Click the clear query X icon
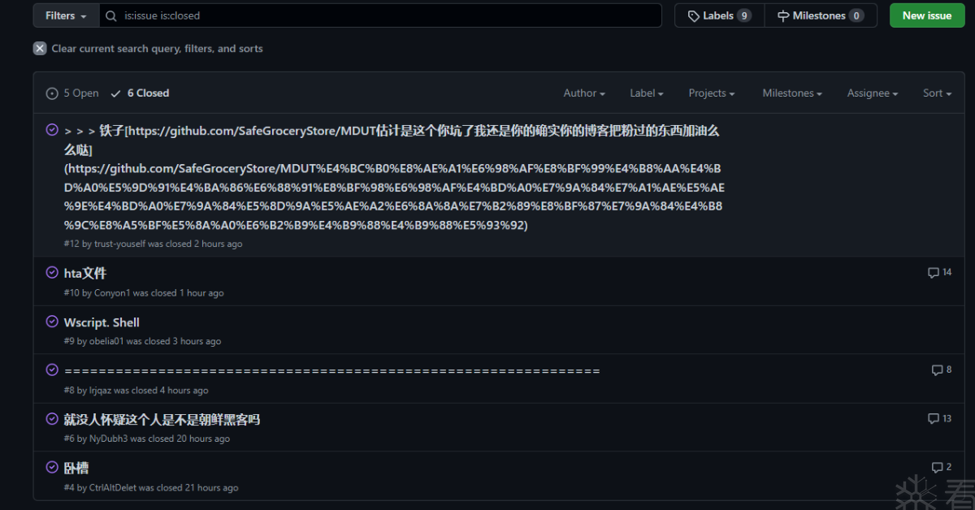 (x=40, y=49)
